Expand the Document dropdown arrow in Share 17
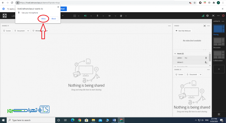The width and height of the screenshot is (226, 123). [x=28, y=31]
